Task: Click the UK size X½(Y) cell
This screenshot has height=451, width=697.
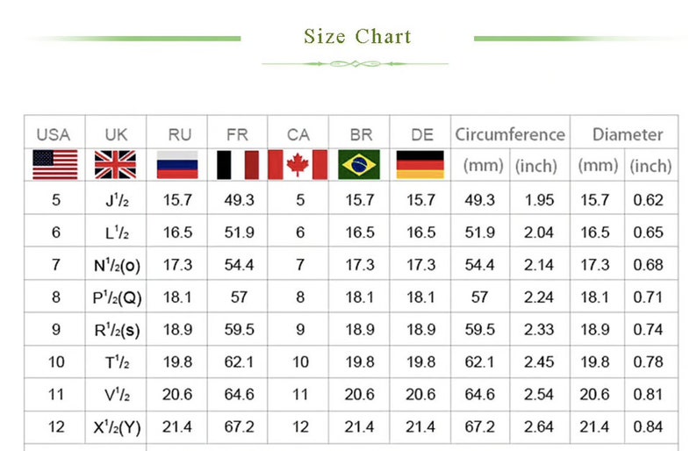Action: click(x=117, y=427)
